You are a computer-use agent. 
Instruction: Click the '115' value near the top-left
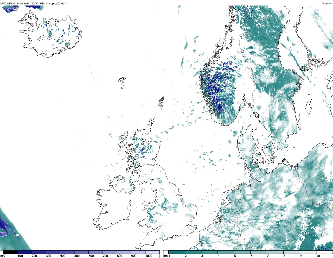[6, 10]
